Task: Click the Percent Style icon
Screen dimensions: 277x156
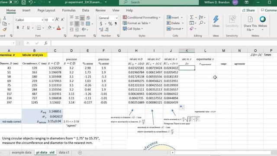Action: tap(110, 24)
